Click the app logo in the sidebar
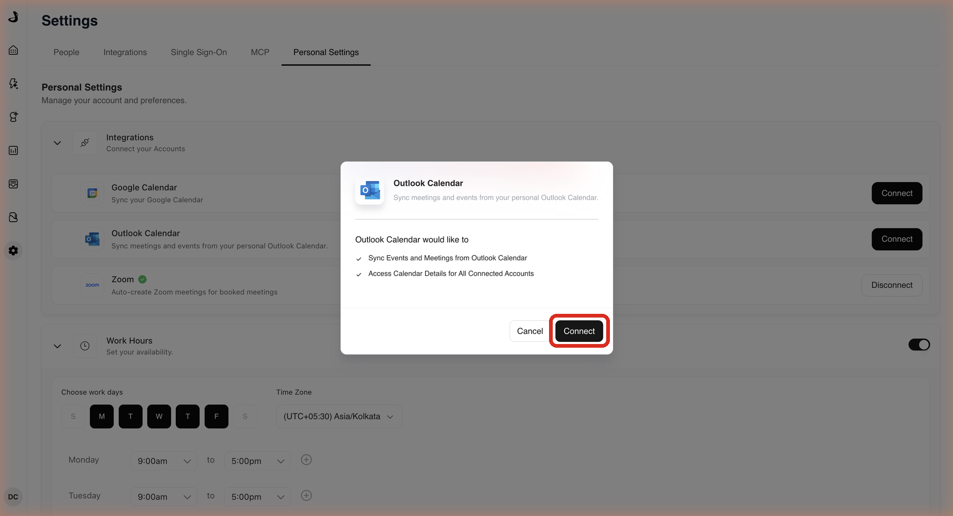Viewport: 953px width, 516px height. (x=13, y=17)
